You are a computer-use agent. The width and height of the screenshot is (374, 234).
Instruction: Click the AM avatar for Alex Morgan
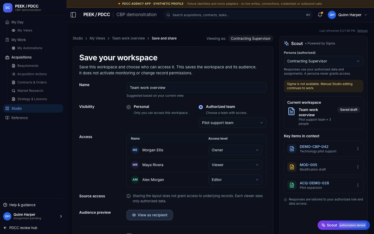pos(135,180)
